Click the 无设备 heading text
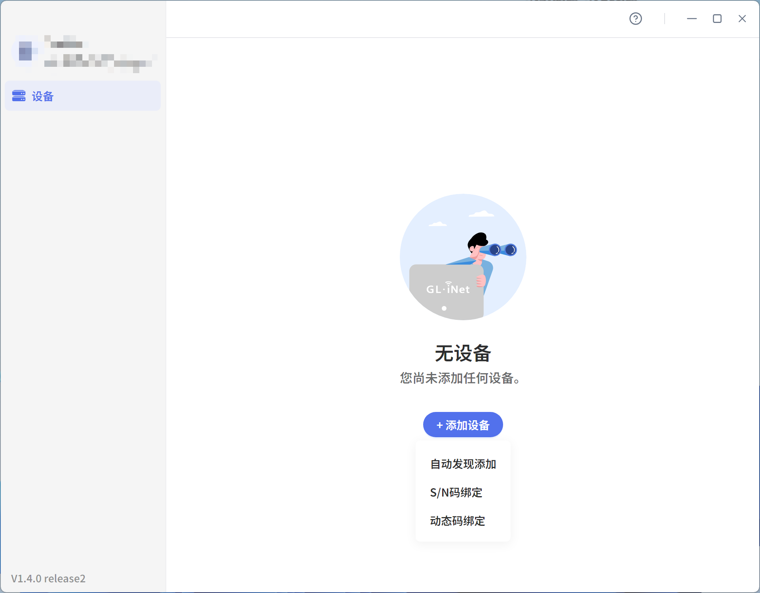760x593 pixels. (x=463, y=353)
